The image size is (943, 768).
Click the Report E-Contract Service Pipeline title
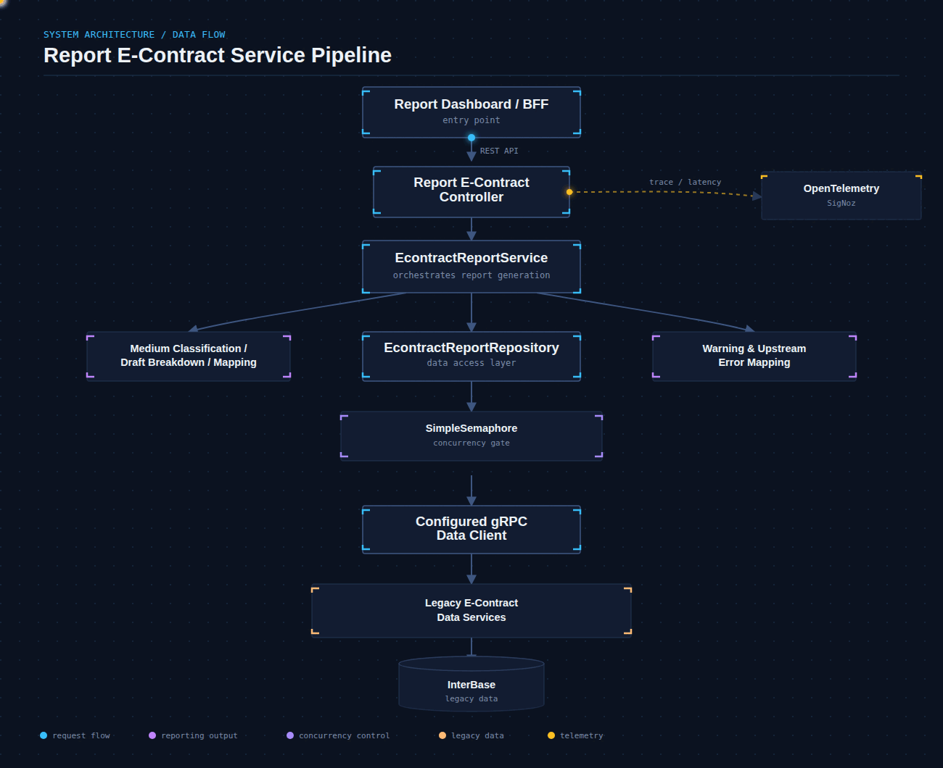coord(218,55)
